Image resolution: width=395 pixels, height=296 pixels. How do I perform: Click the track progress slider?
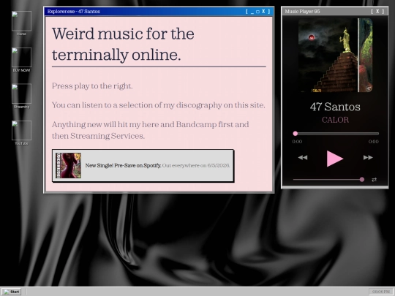(x=336, y=134)
